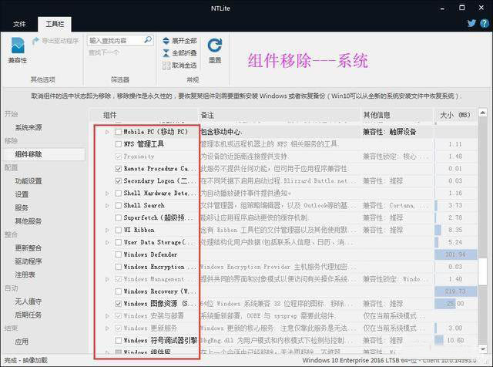
Task: Expand the User Data Storage node
Action: [107, 242]
